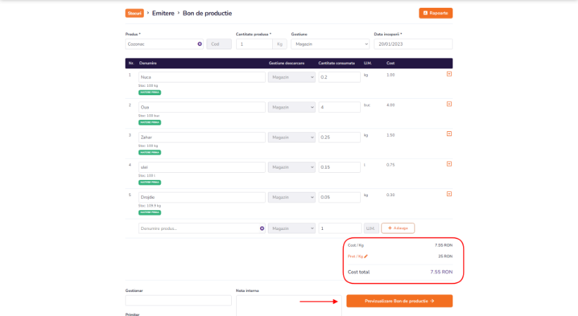Click the Cantitate produsa field
578x316 pixels.
pos(254,44)
